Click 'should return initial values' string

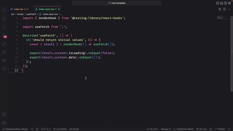pyautogui.click(x=58, y=40)
